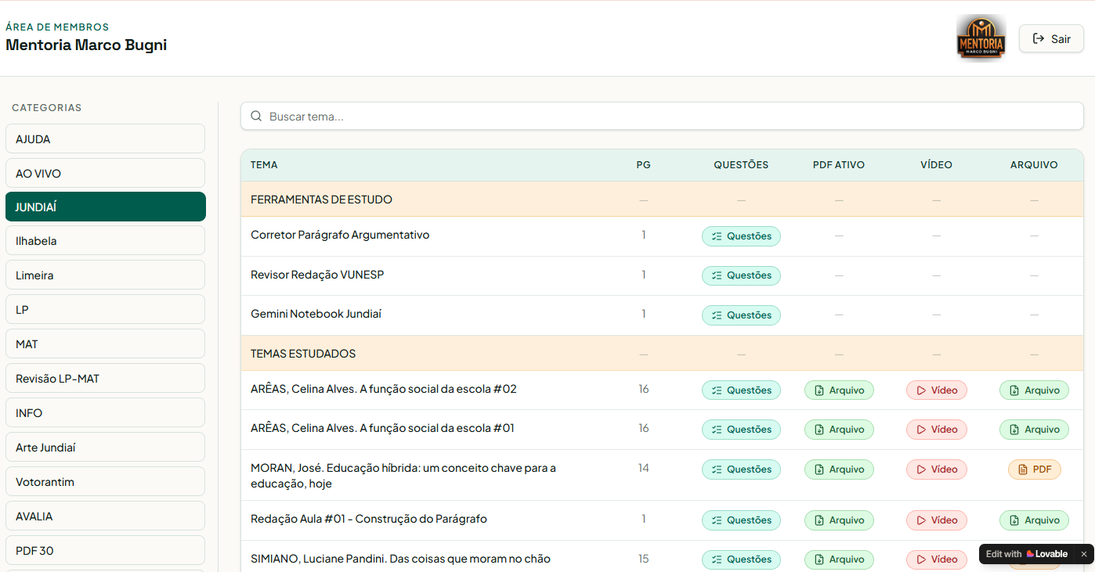This screenshot has width=1095, height=572.
Task: Open Arquivo column file for escola #01
Action: point(1034,430)
